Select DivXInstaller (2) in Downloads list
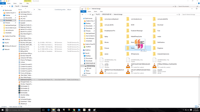 [x=24, y=88]
